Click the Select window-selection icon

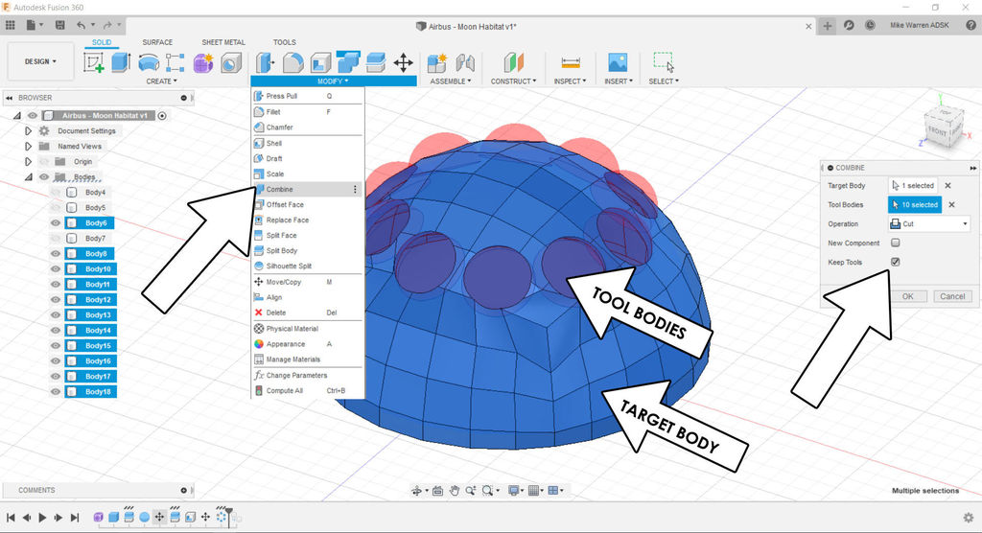click(x=664, y=62)
